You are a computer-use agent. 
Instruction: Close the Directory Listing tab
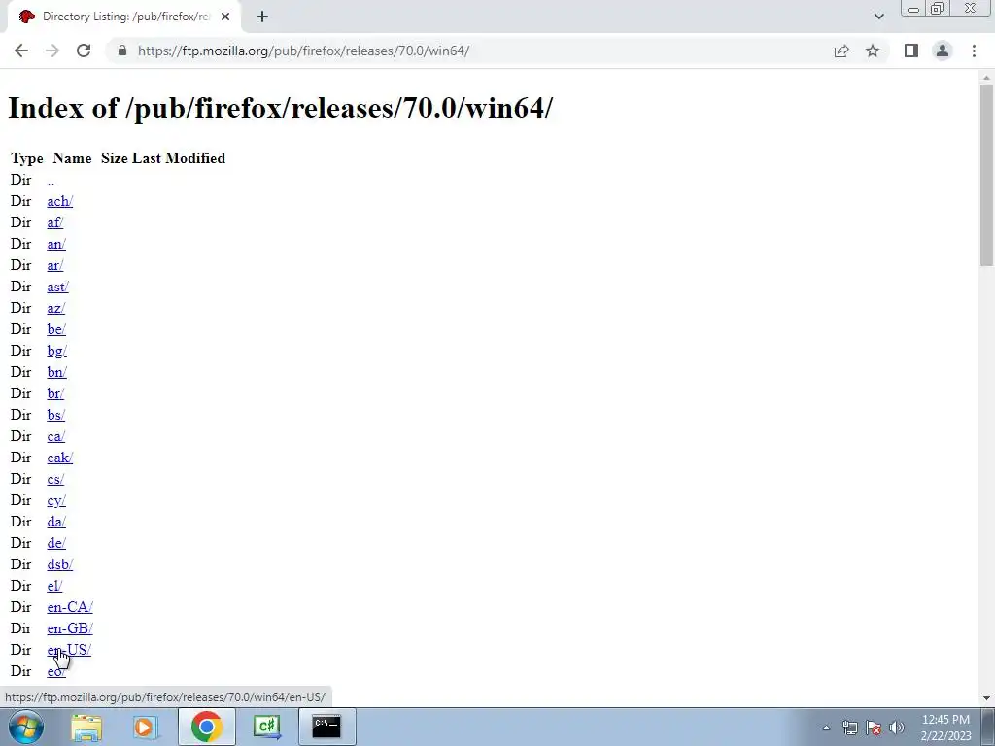pyautogui.click(x=225, y=17)
